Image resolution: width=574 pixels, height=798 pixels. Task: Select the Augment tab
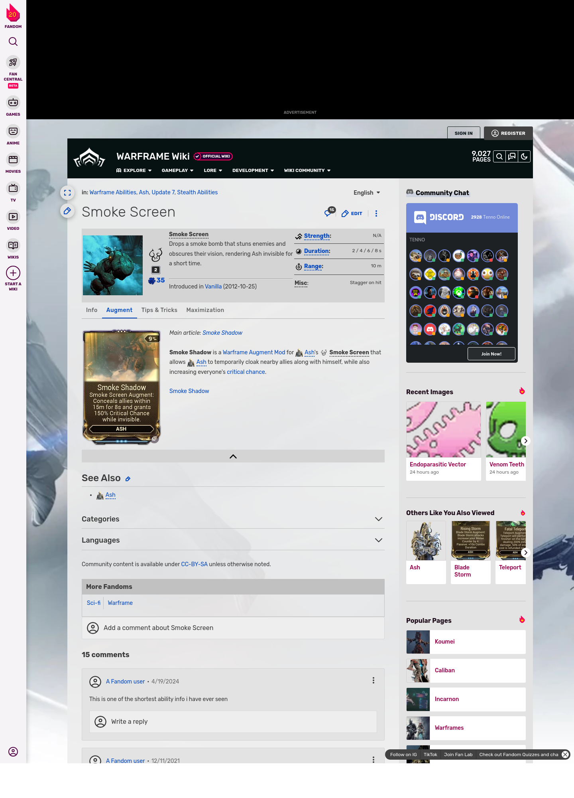(119, 310)
